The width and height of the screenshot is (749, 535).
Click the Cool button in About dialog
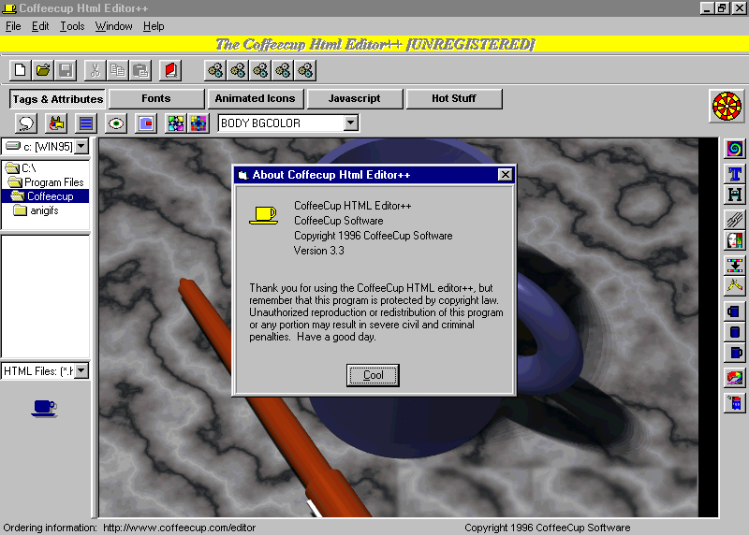(373, 375)
